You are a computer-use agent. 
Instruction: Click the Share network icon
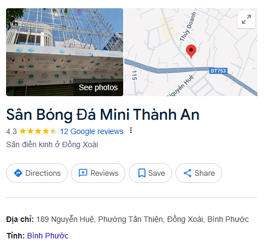click(188, 173)
